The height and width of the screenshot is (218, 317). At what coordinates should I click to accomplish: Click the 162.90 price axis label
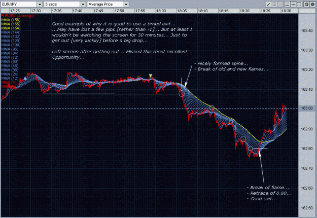pos(307,129)
